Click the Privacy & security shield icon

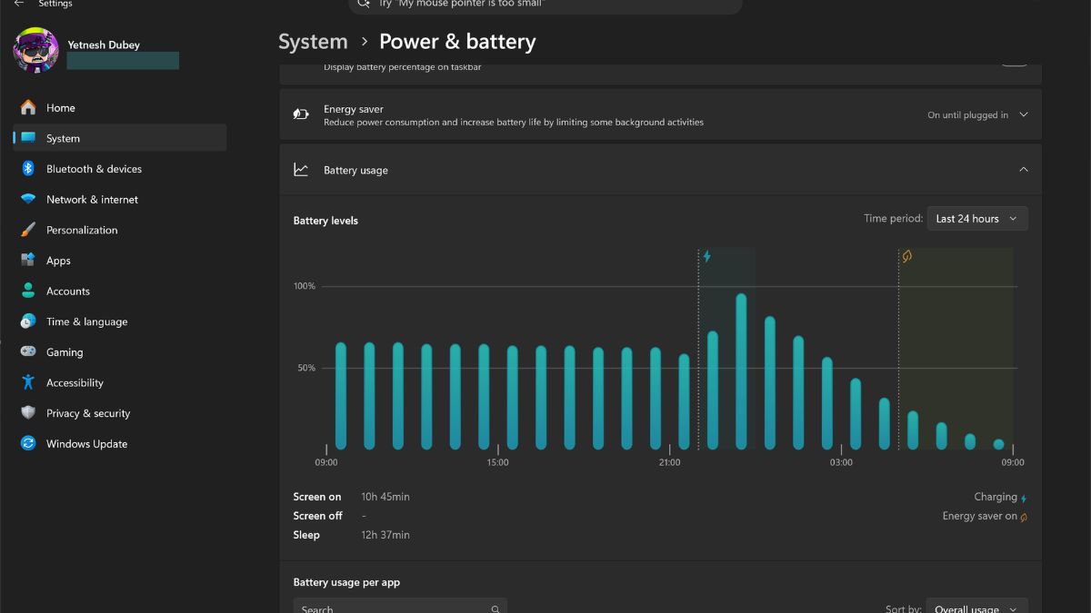28,413
